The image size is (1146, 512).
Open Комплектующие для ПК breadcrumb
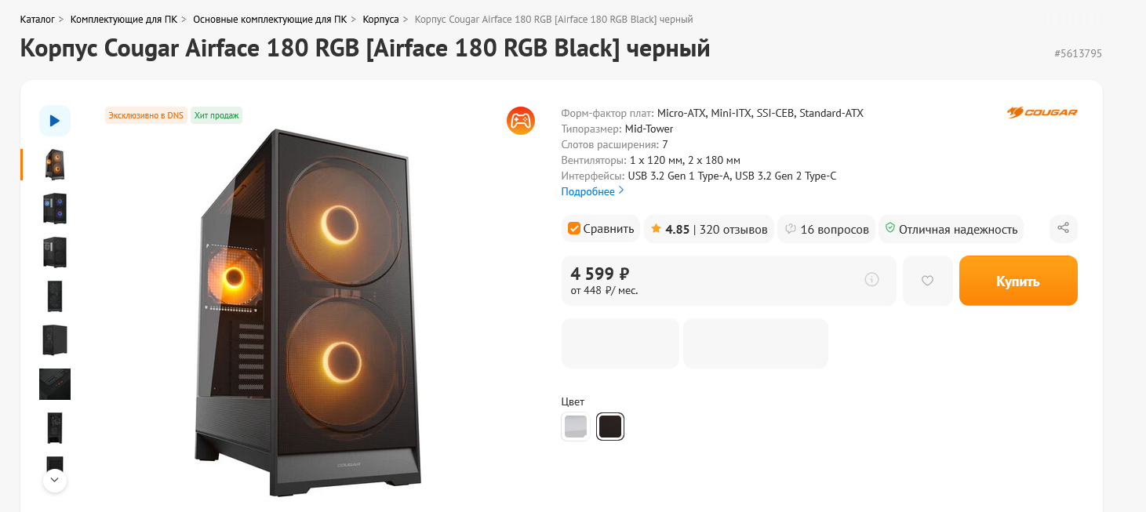coord(123,19)
